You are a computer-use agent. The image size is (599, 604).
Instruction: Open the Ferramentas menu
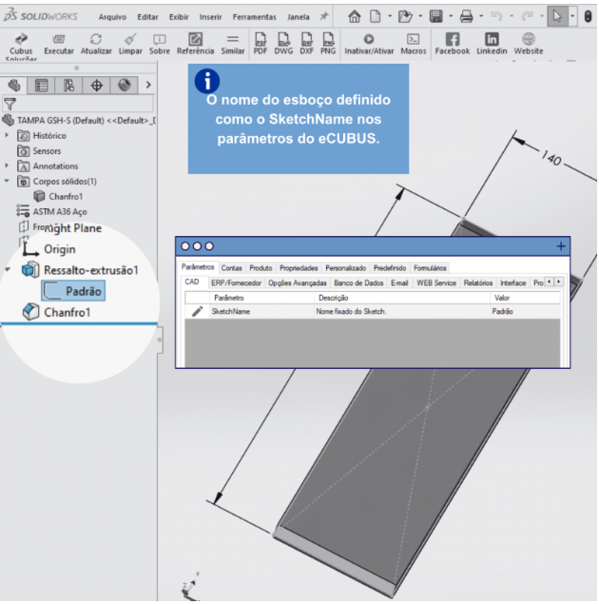[254, 17]
